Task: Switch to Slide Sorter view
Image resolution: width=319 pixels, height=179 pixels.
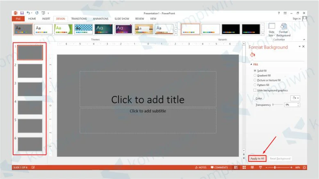Action: click(x=244, y=168)
